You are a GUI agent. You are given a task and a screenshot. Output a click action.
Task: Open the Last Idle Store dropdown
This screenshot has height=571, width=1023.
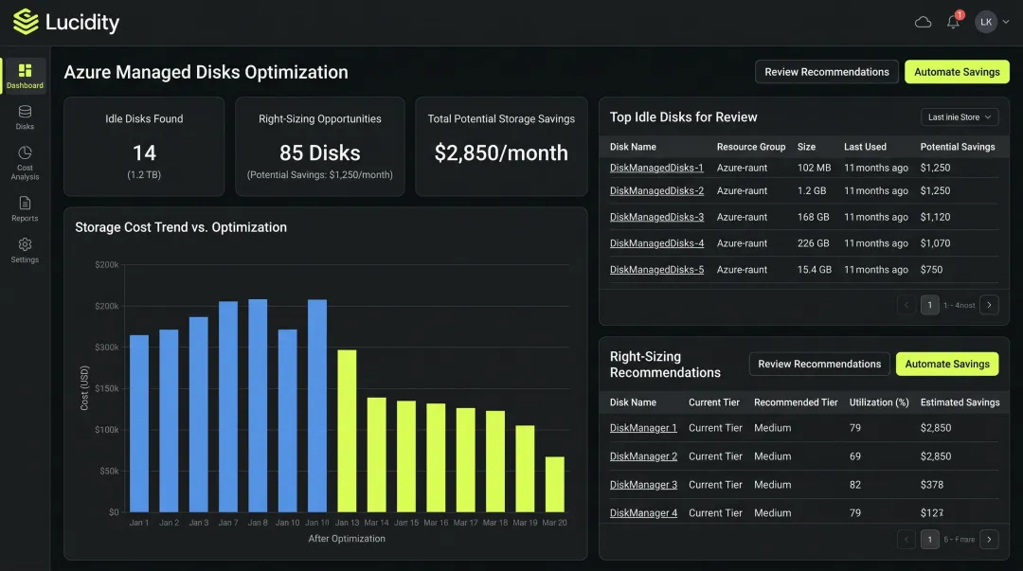(x=959, y=117)
